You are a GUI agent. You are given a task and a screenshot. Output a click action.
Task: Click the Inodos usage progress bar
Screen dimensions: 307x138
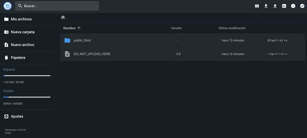(x=27, y=97)
